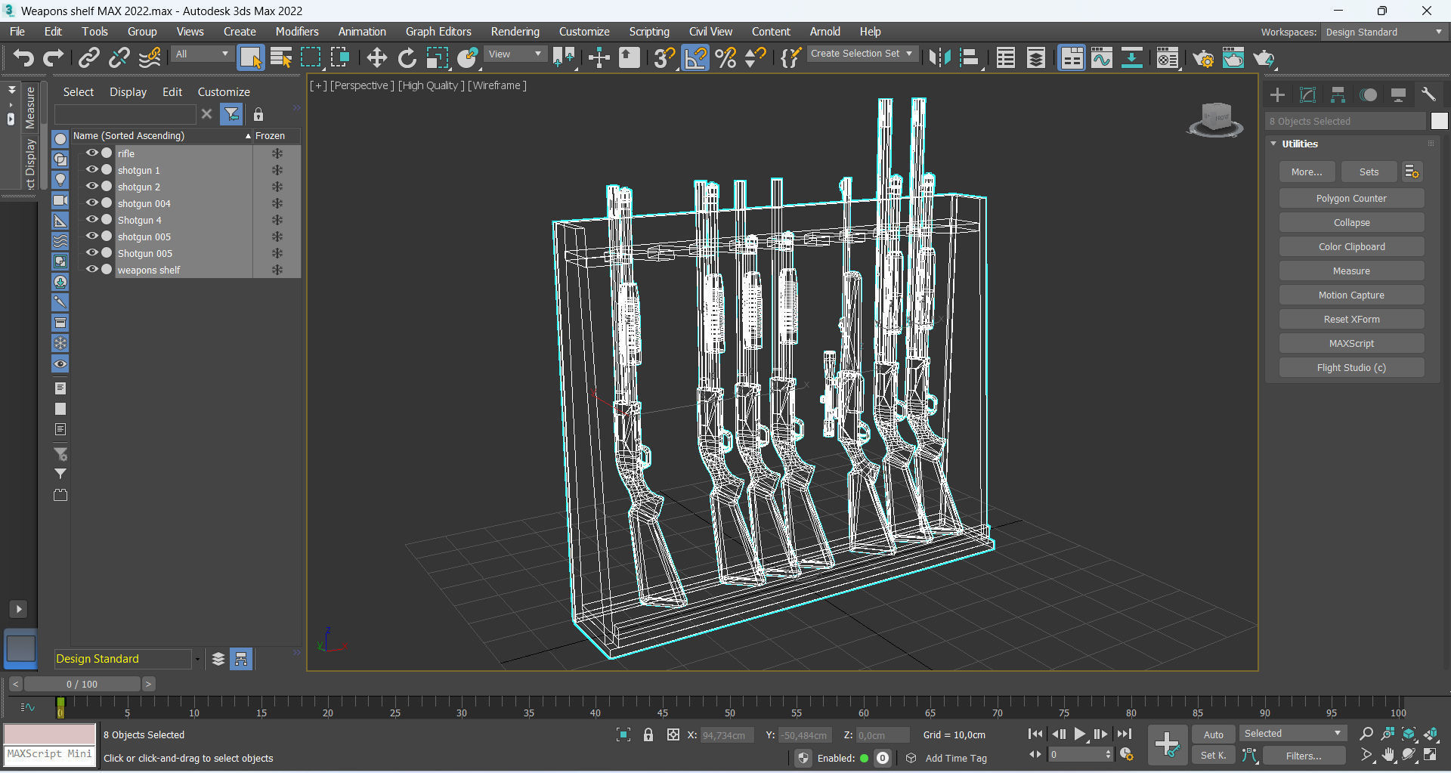Open key filter Selected dropdown
Image resolution: width=1451 pixels, height=773 pixels.
point(1292,734)
